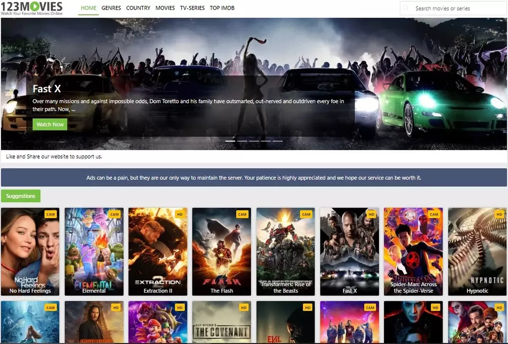Image resolution: width=508 pixels, height=344 pixels.
Task: Click the CAM badge on Little Mermaid poster
Action: coord(50,307)
